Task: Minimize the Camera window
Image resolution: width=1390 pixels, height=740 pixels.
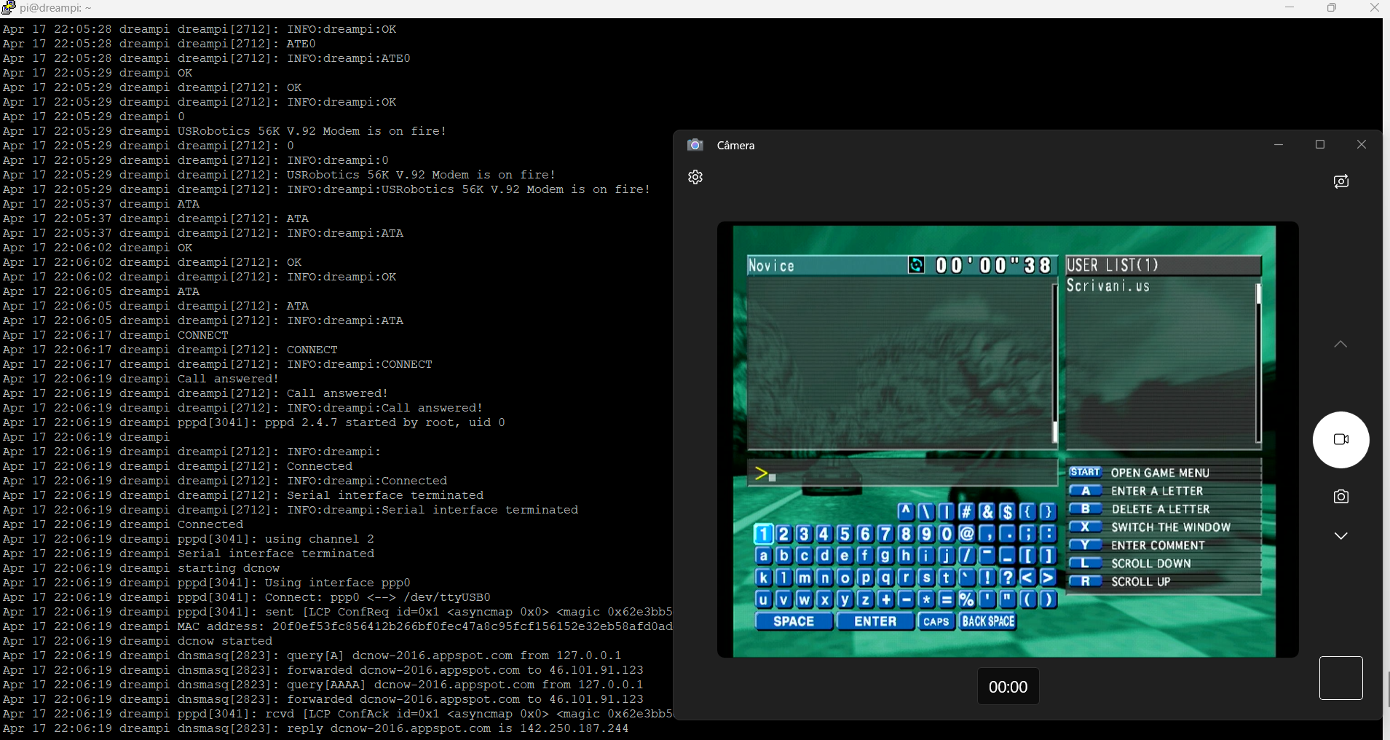Action: (1279, 145)
